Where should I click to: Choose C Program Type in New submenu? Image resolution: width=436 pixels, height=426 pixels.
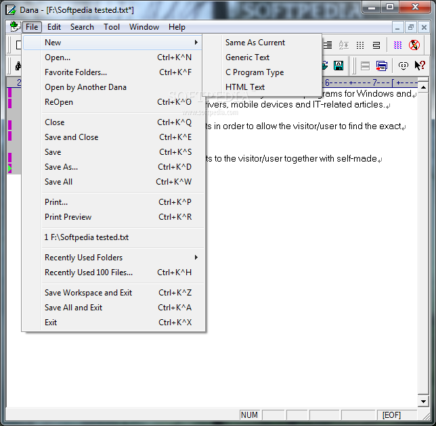(x=262, y=72)
